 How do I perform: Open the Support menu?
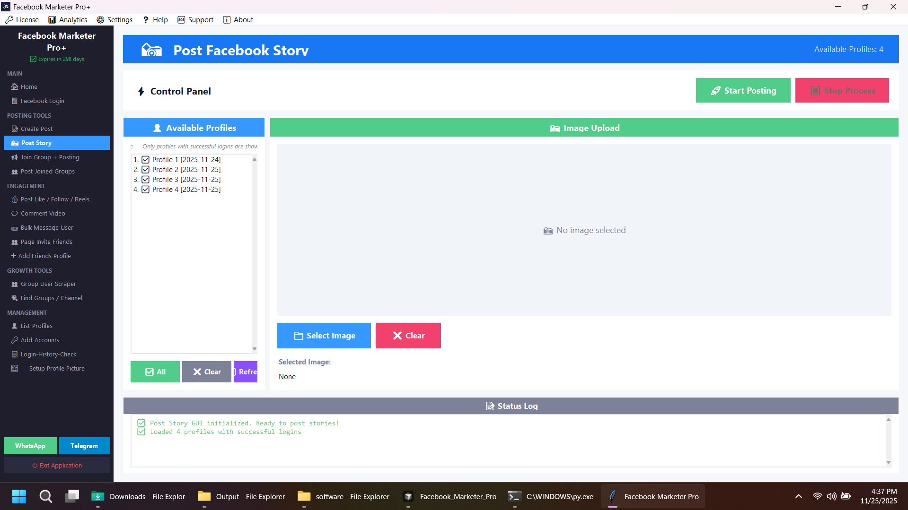click(195, 19)
